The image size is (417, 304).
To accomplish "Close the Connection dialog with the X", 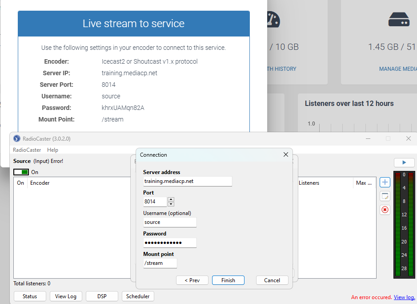I will (x=285, y=154).
